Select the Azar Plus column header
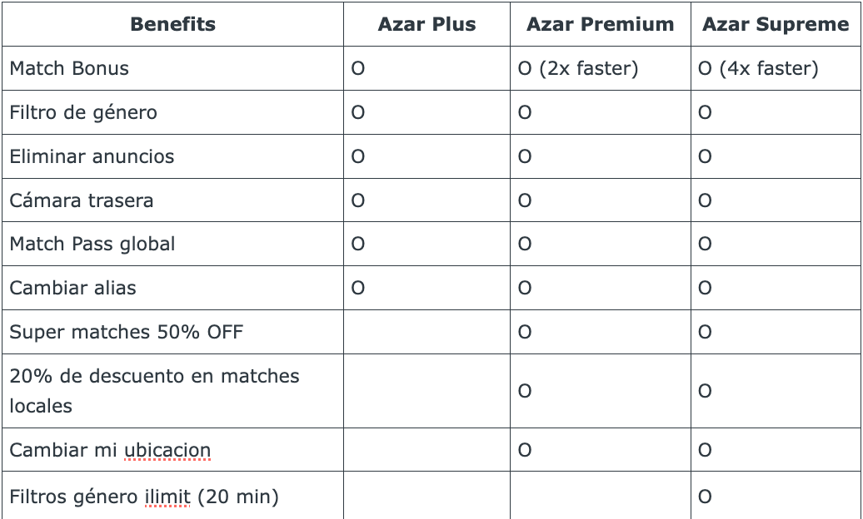The image size is (863, 519). point(427,24)
